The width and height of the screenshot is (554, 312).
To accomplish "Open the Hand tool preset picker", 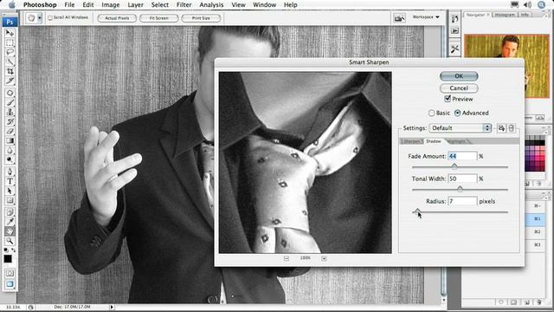I will click(40, 17).
